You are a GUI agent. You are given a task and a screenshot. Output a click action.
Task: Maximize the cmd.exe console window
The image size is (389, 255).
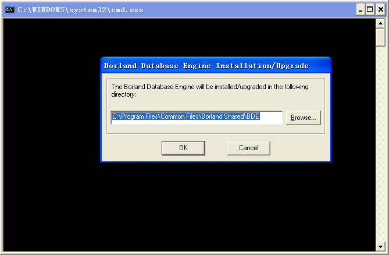pos(370,10)
